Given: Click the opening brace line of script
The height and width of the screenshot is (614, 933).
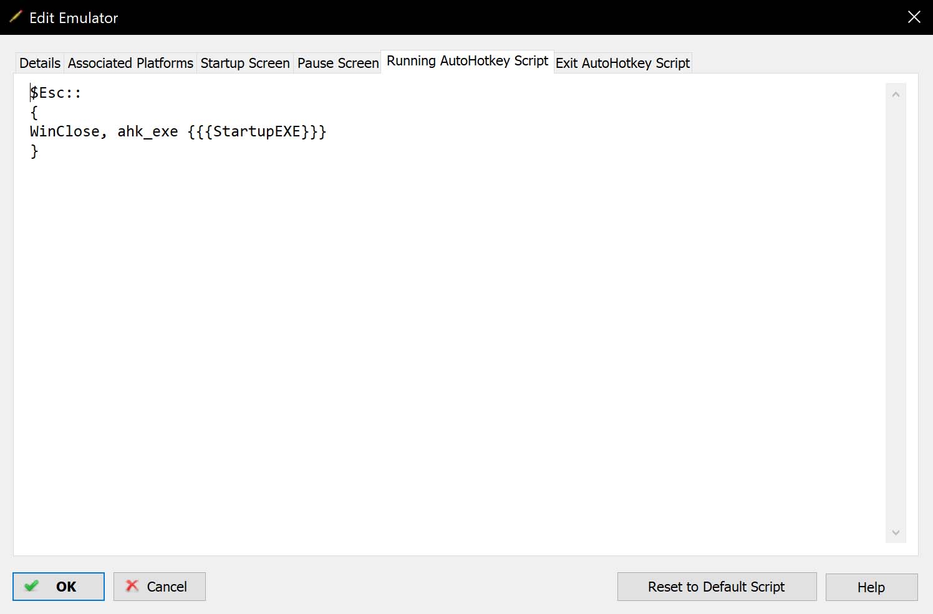Looking at the screenshot, I should point(34,112).
